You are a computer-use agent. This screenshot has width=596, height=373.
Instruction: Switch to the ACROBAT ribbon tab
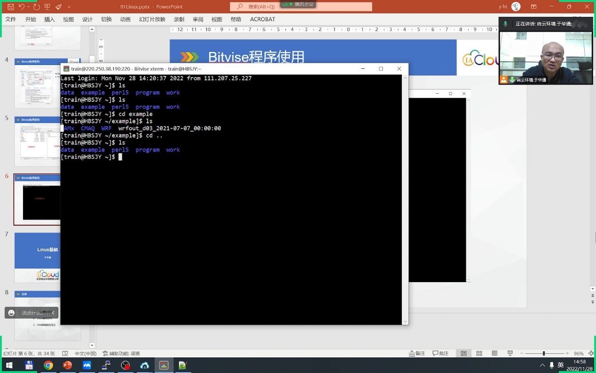pyautogui.click(x=262, y=19)
